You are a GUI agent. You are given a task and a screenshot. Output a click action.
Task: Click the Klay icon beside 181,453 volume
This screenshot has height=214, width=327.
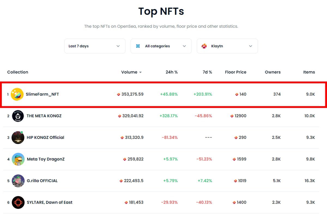click(126, 203)
